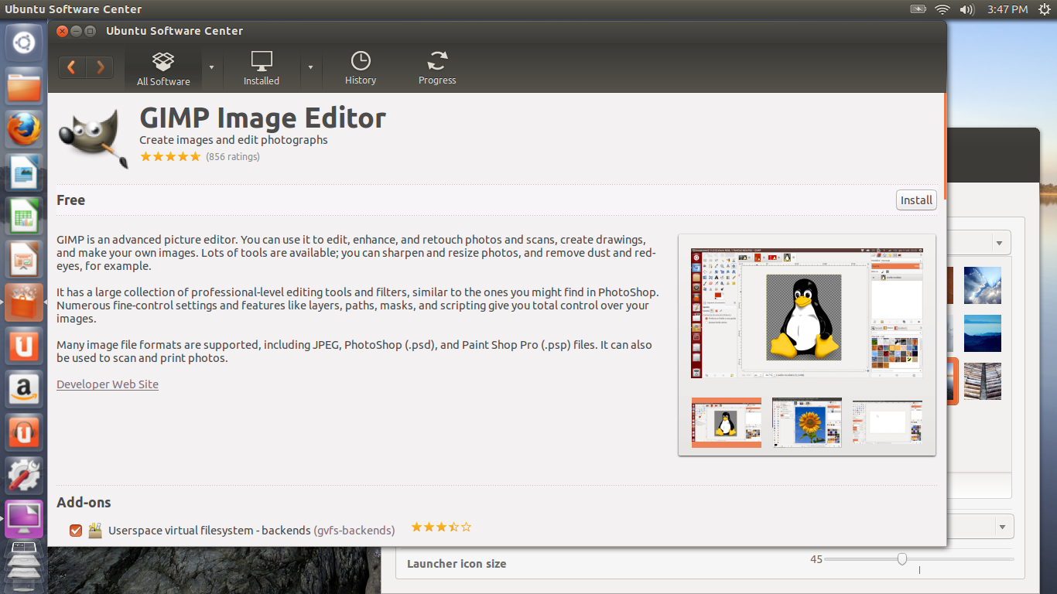The width and height of the screenshot is (1057, 594).
Task: Visit the Developer Web Site link
Action: pos(108,384)
